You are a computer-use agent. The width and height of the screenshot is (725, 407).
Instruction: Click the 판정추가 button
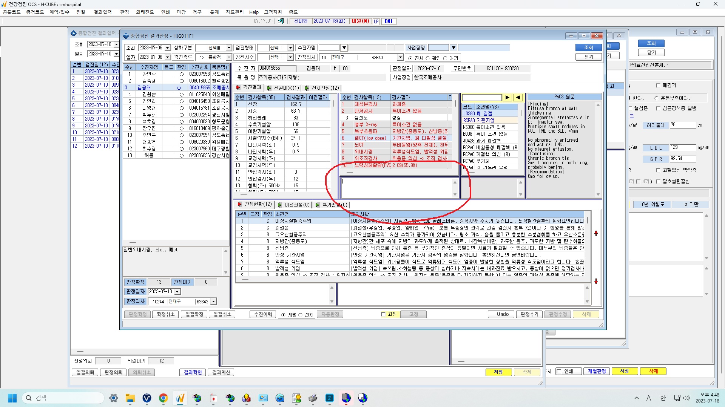(x=529, y=314)
